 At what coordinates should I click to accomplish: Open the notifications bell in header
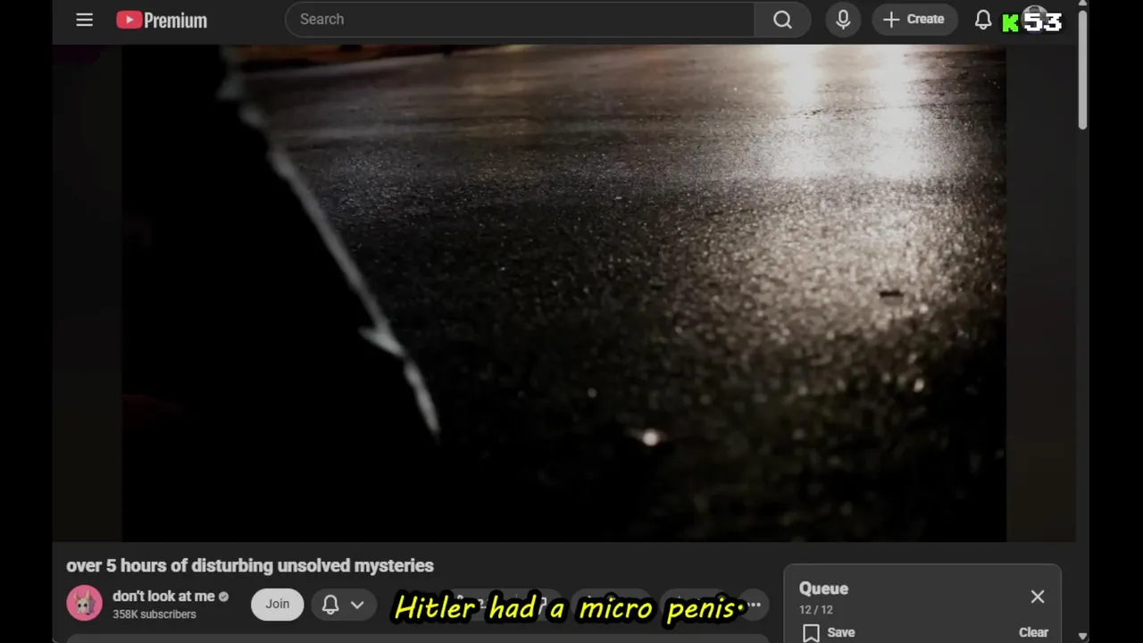pyautogui.click(x=983, y=20)
